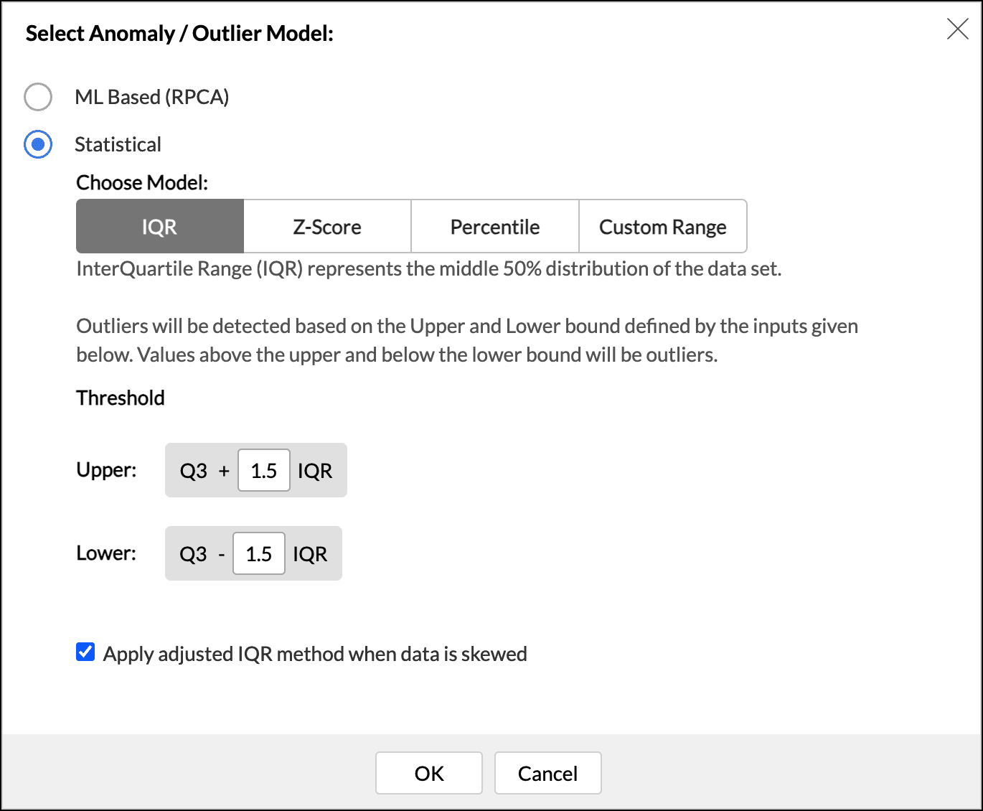Screen dimensions: 983x811
Task: Click the "Select Anomaly / Outlier Model" title
Action: click(179, 34)
